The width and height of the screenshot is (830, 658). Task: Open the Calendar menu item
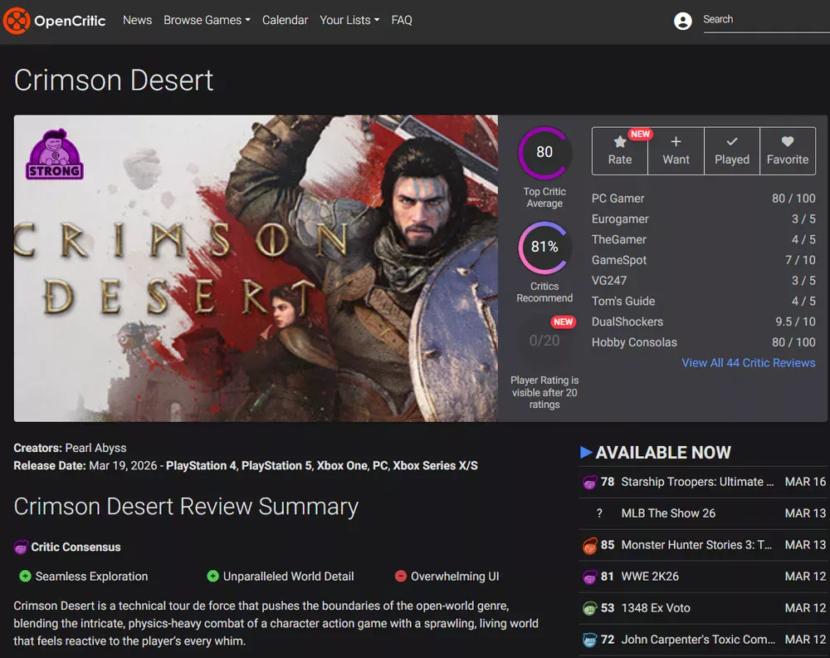(x=285, y=20)
